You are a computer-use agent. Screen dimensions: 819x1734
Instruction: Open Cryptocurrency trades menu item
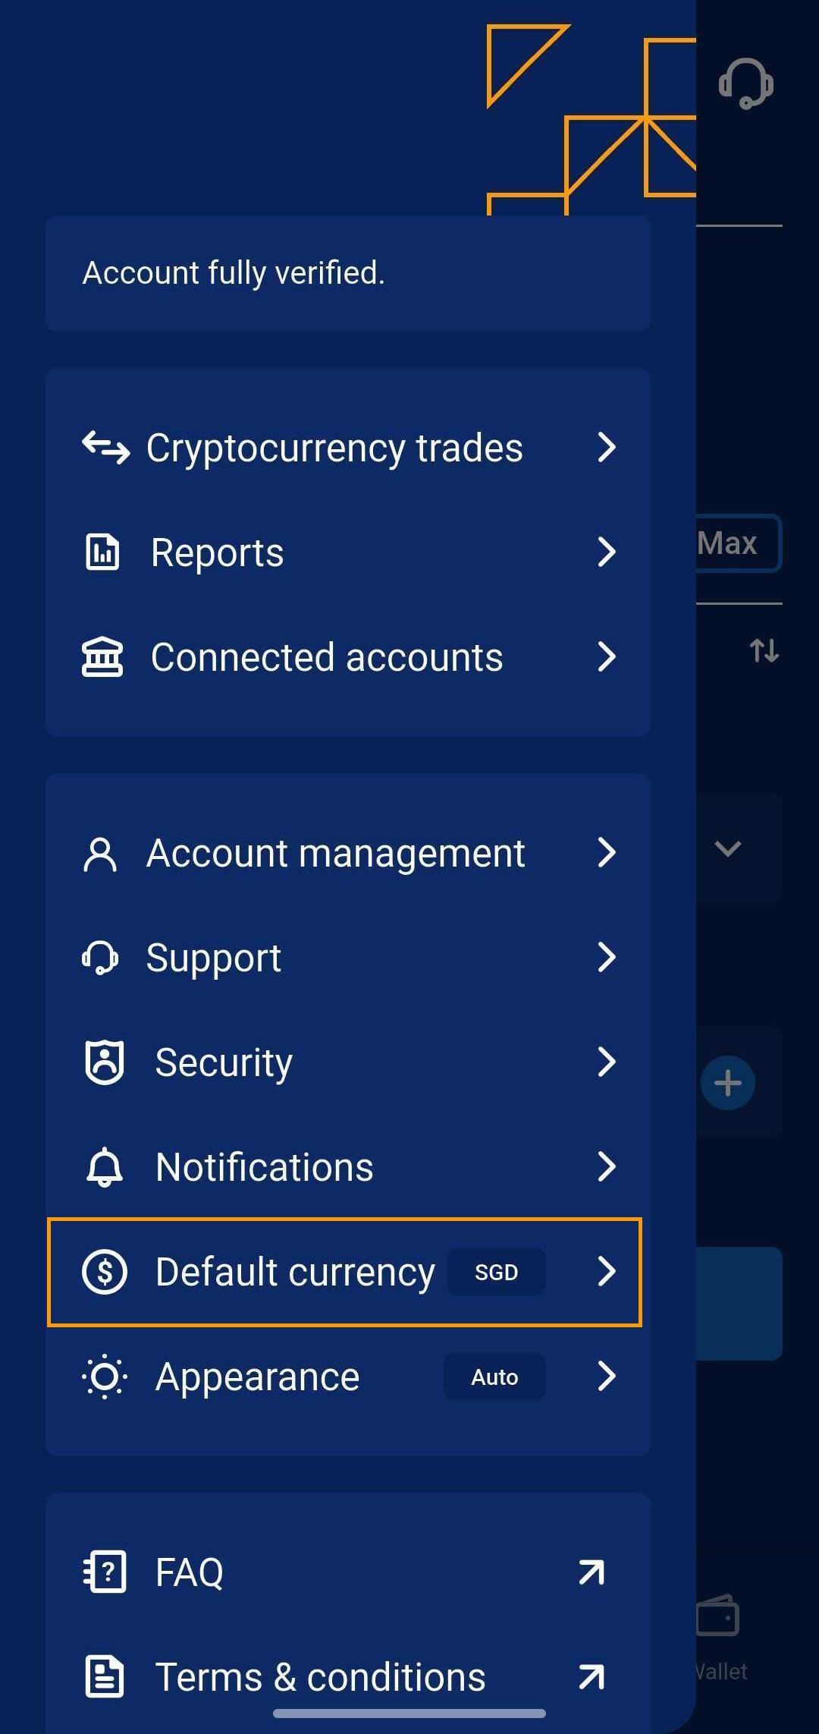coord(334,448)
